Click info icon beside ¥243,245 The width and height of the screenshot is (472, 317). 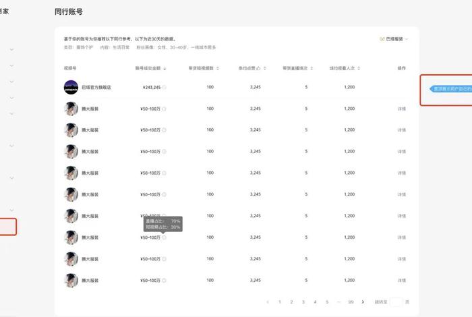(164, 87)
